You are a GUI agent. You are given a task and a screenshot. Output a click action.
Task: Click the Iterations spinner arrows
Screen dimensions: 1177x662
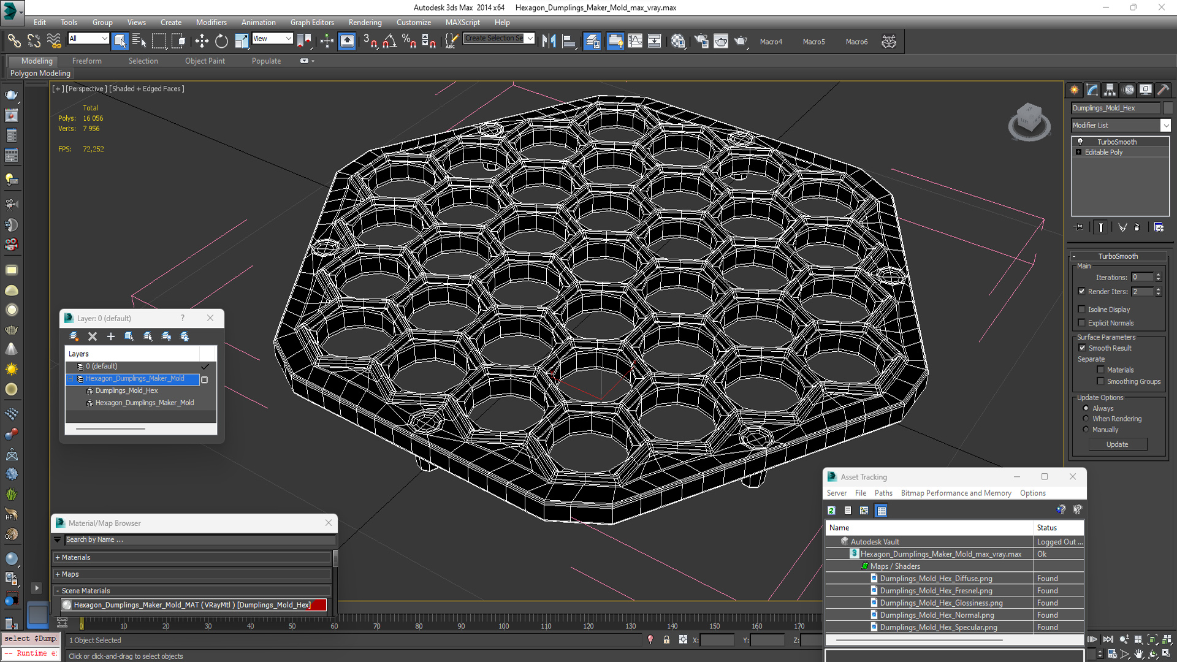(x=1158, y=277)
